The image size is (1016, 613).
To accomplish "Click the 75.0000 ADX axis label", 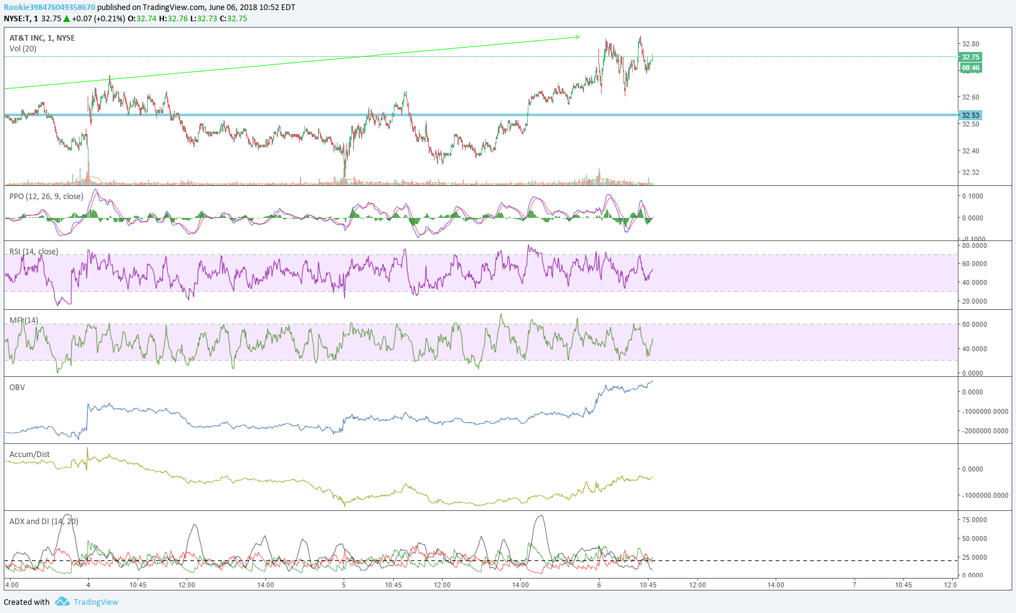I will (974, 520).
